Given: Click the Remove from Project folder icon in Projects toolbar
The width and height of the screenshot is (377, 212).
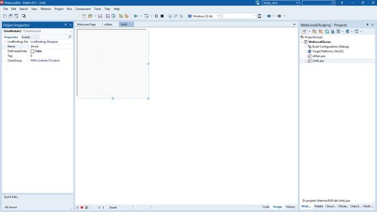Looking at the screenshot, I should point(320,31).
